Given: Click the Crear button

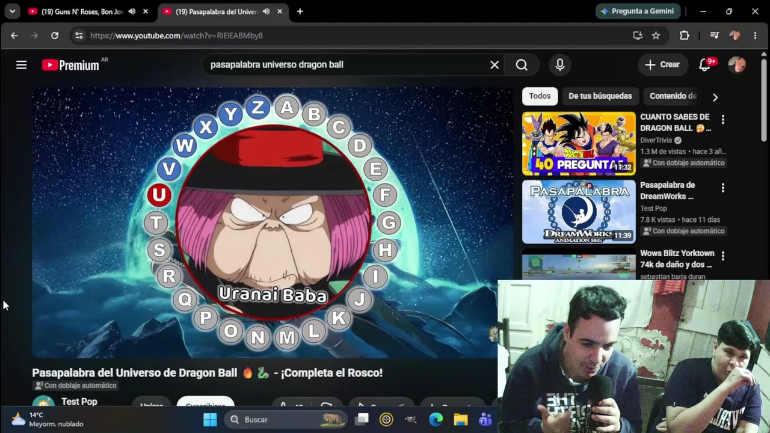Looking at the screenshot, I should [x=662, y=65].
